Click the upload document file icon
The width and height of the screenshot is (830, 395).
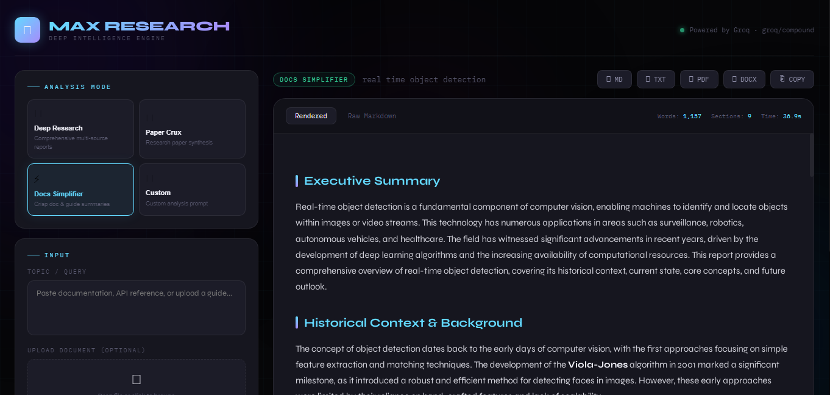137,379
